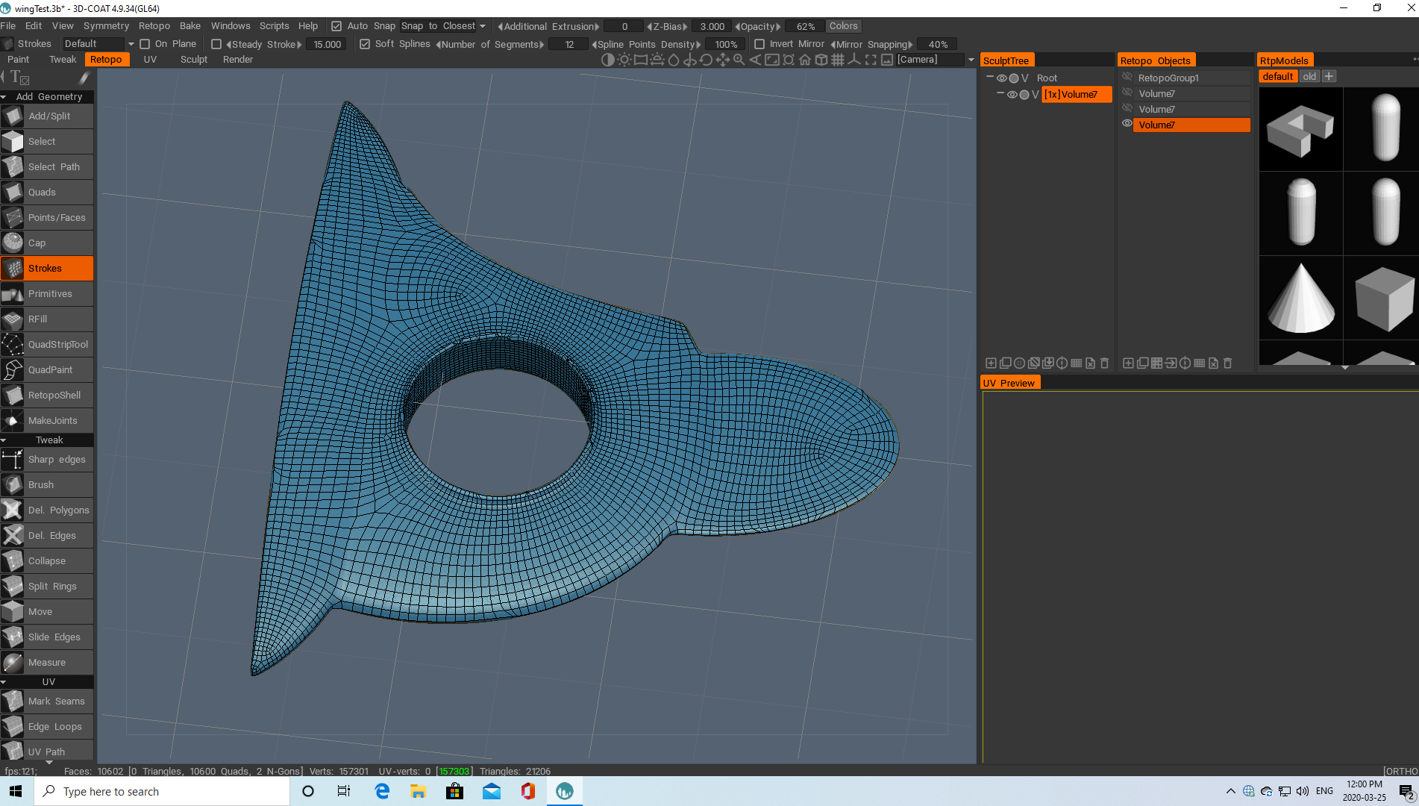Open the Symmetry menu
The image size is (1419, 806).
106,25
